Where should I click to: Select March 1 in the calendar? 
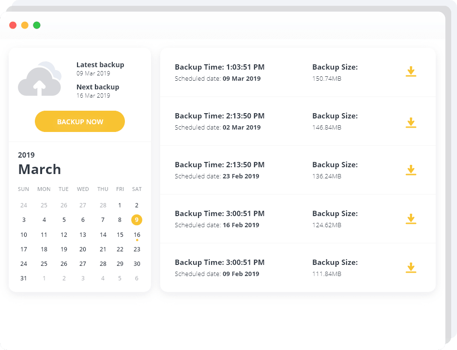[120, 205]
